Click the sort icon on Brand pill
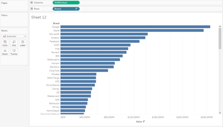This screenshot has width=223, height=127. (76, 9)
